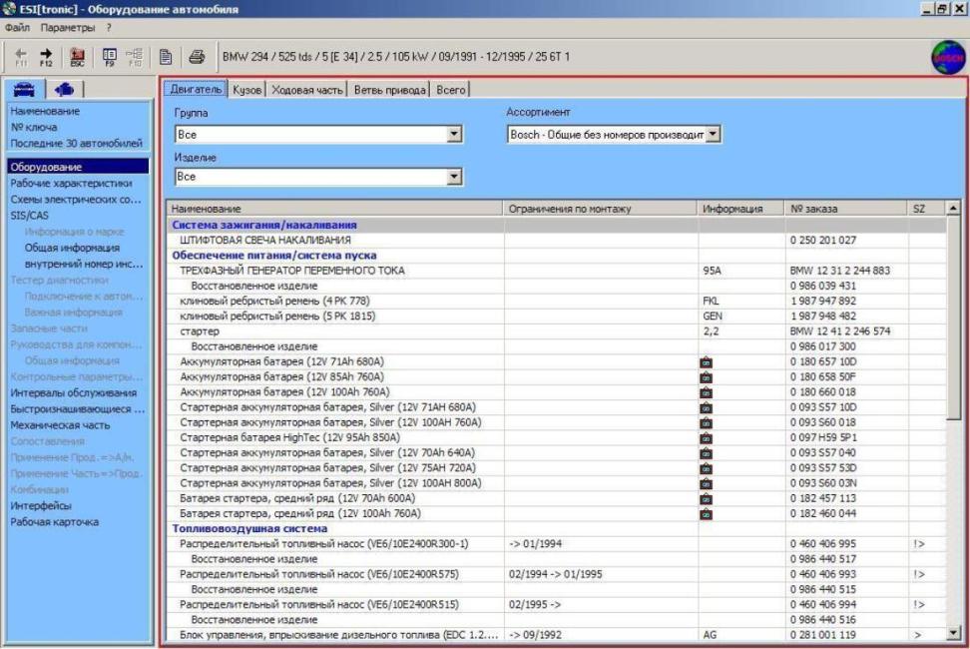Open the Группа dropdown list
The image size is (970, 649).
455,133
